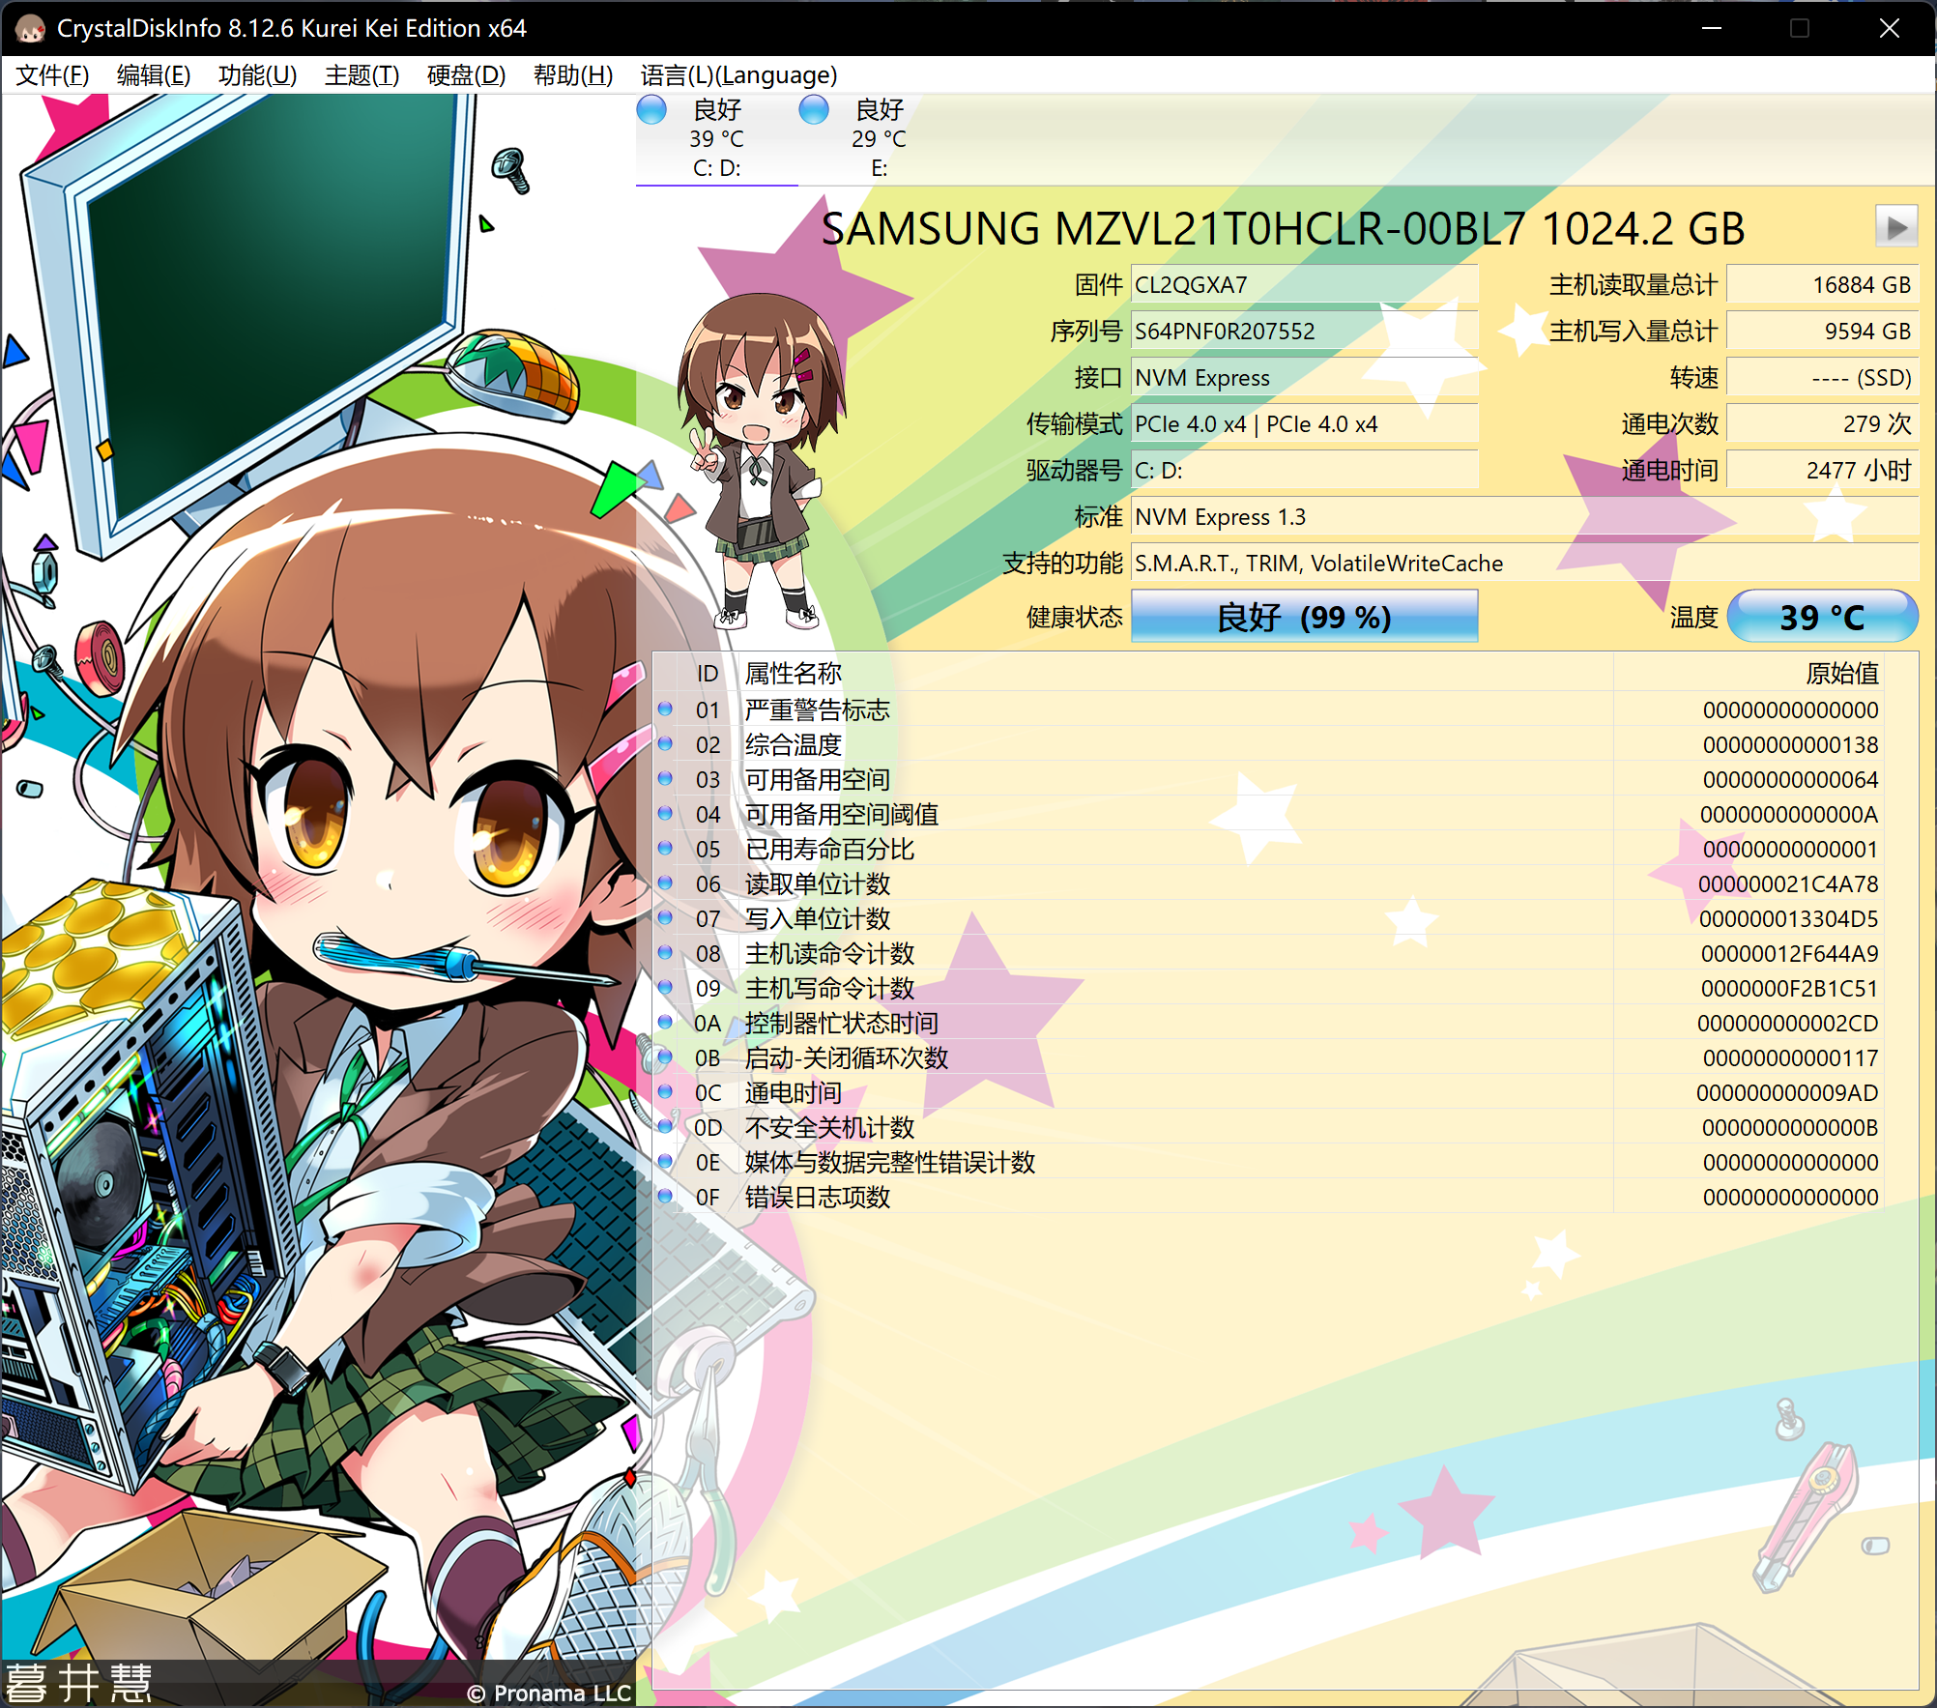This screenshot has width=1937, height=1708.
Task: Click the next disk arrow button
Action: click(x=1895, y=227)
